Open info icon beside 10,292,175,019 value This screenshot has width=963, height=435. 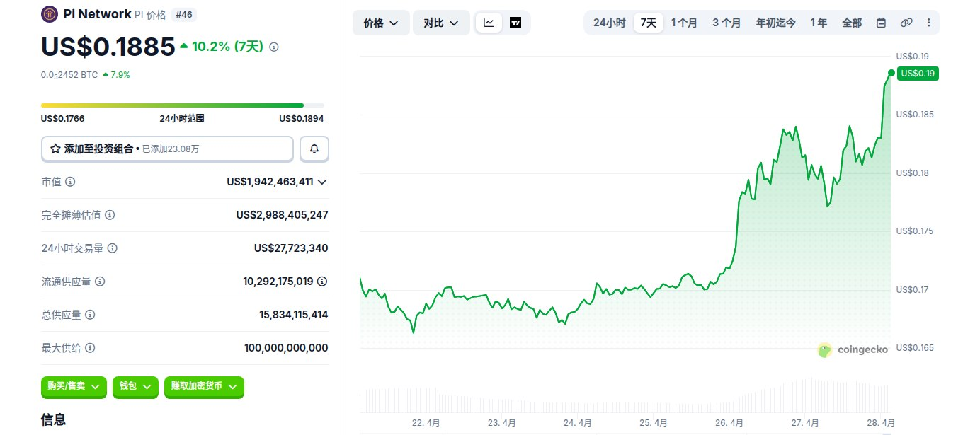[322, 282]
